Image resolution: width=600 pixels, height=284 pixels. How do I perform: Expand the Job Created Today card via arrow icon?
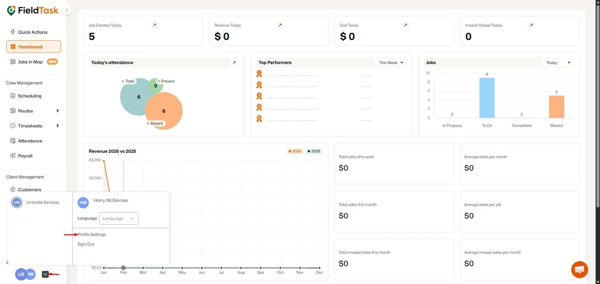pyautogui.click(x=154, y=25)
